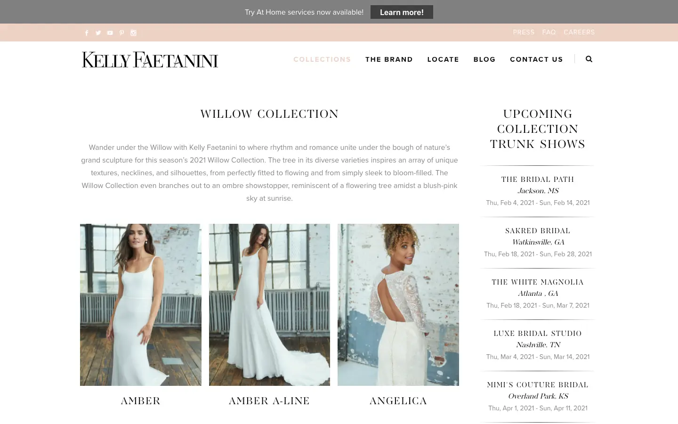678x424 pixels.
Task: Visit the YouTube channel icon
Action: tap(110, 33)
